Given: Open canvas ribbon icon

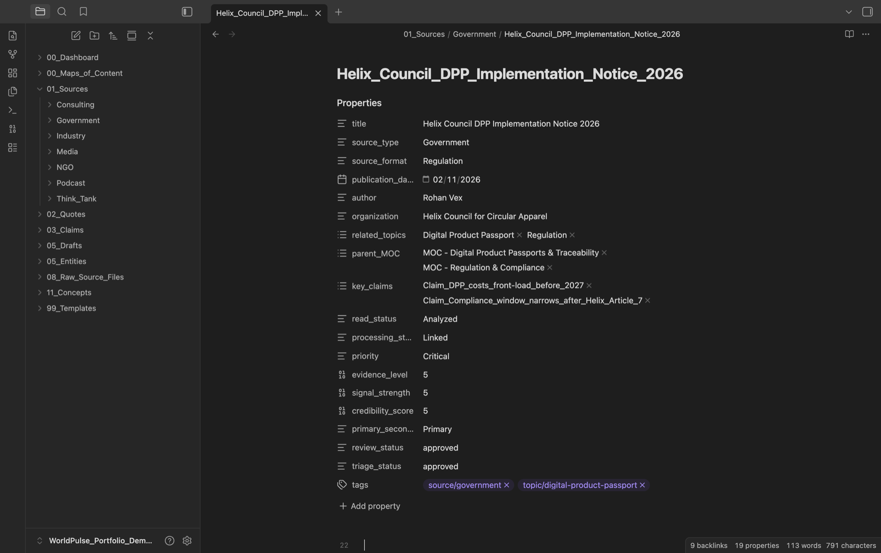Looking at the screenshot, I should tap(12, 73).
